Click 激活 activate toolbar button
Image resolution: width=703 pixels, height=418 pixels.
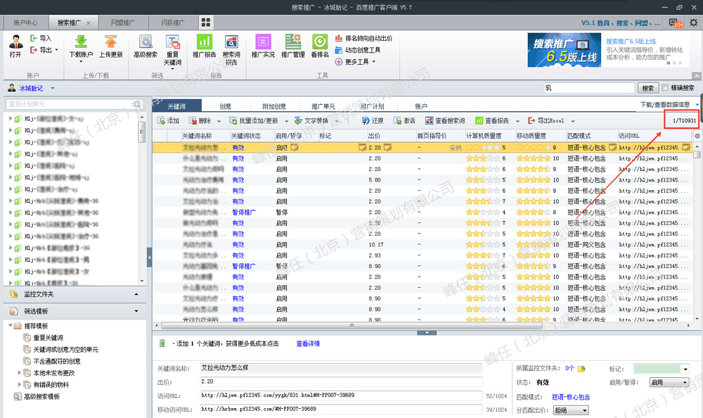point(404,121)
